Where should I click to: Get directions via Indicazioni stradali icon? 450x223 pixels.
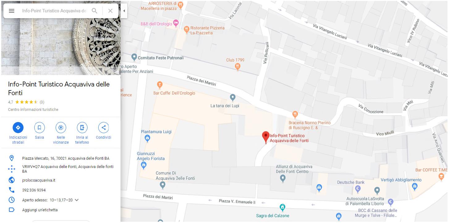click(x=18, y=128)
